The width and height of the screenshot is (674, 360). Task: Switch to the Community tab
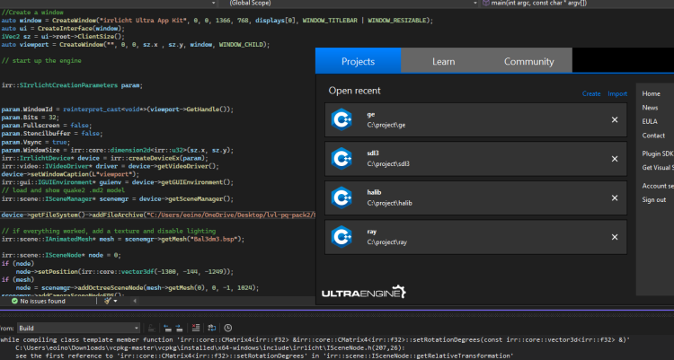tap(528, 61)
